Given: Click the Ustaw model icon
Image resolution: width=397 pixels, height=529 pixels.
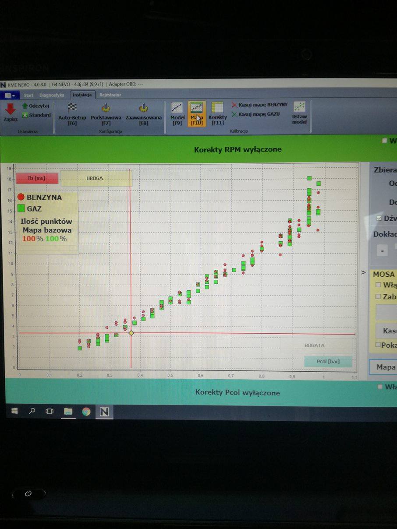Looking at the screenshot, I should click(300, 107).
